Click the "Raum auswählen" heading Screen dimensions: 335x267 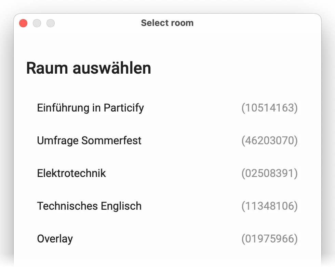[89, 68]
